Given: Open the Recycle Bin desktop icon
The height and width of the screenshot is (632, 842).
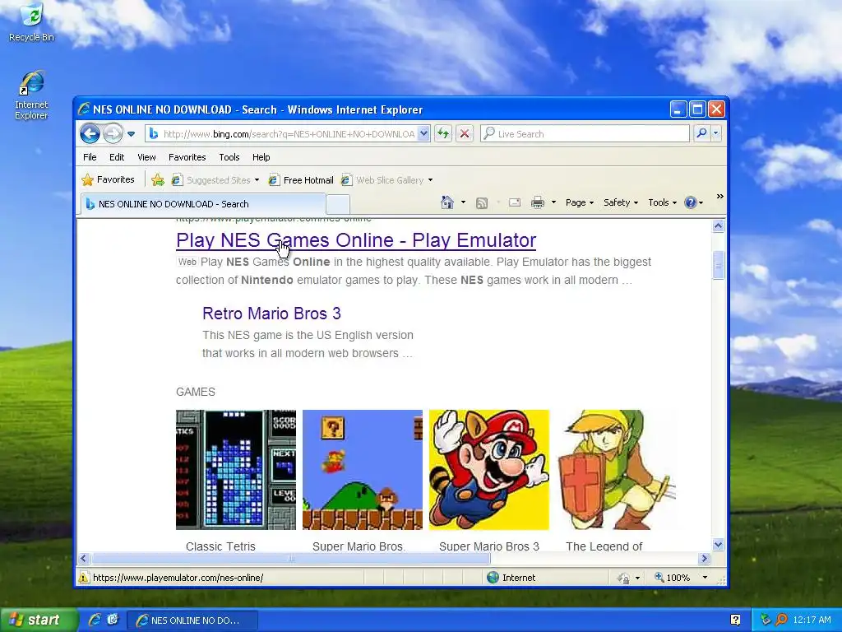Looking at the screenshot, I should (x=31, y=22).
